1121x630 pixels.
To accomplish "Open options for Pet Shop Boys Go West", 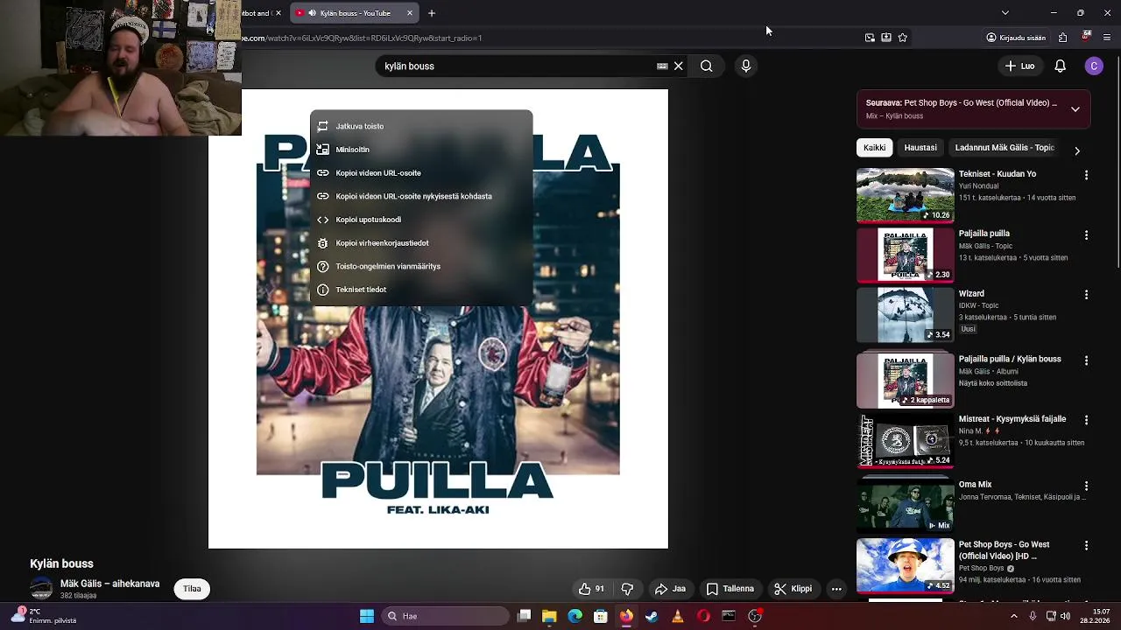I will tap(1086, 546).
